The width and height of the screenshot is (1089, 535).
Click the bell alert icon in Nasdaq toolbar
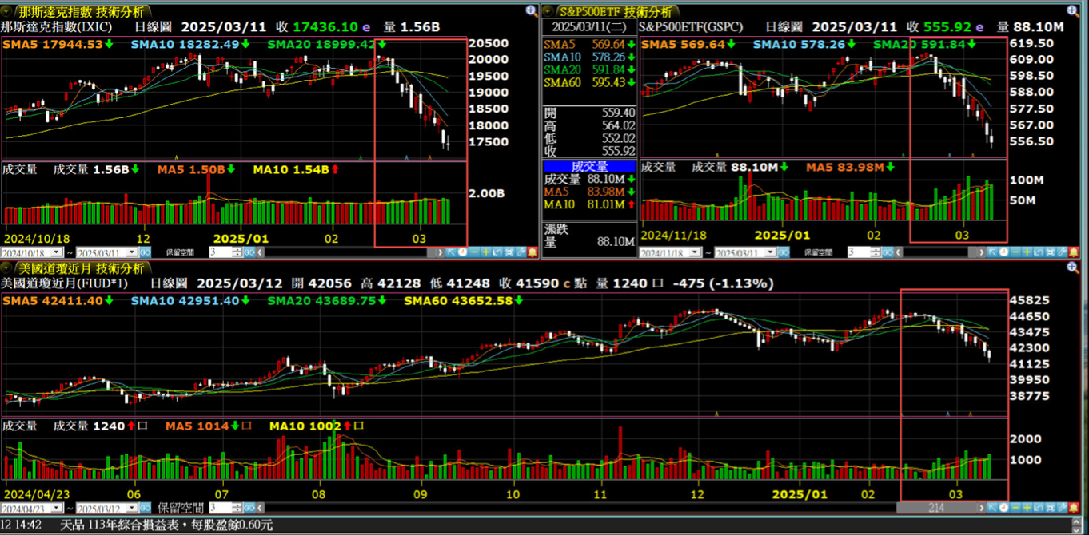tap(533, 252)
